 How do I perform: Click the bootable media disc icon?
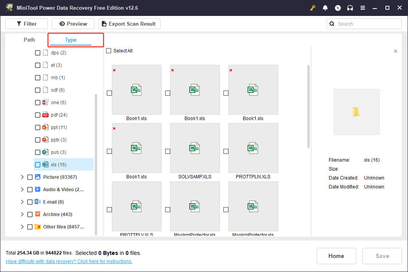[338, 7]
